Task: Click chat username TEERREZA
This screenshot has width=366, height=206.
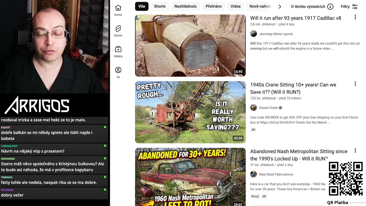Action: (x=7, y=177)
